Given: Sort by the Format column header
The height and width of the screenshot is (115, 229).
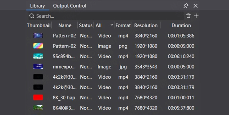Looking at the screenshot, I should click(x=123, y=25).
